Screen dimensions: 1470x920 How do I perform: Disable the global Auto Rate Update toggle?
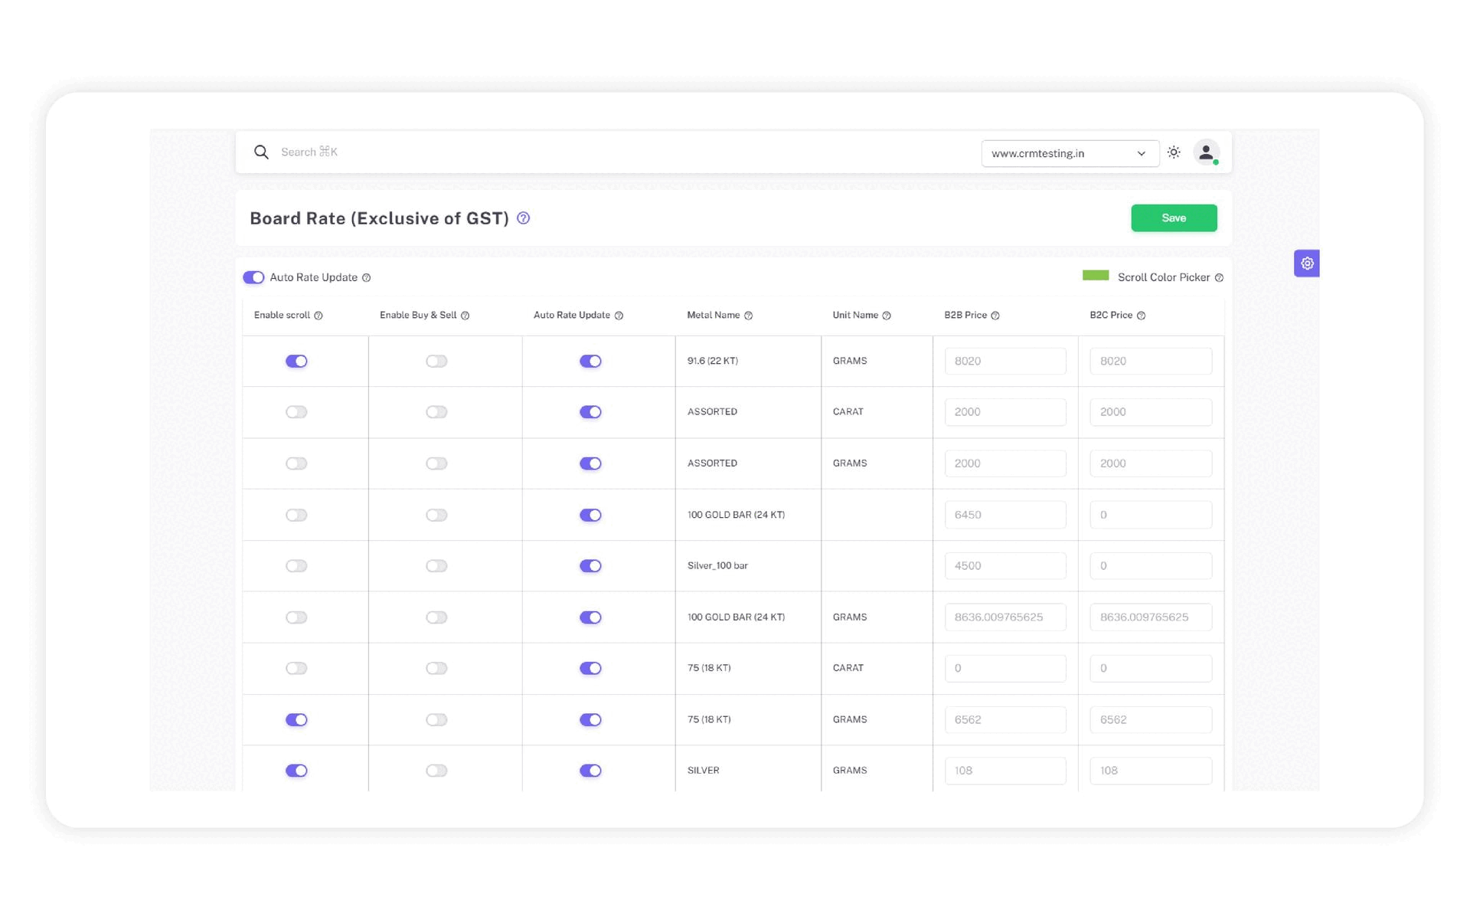tap(253, 277)
